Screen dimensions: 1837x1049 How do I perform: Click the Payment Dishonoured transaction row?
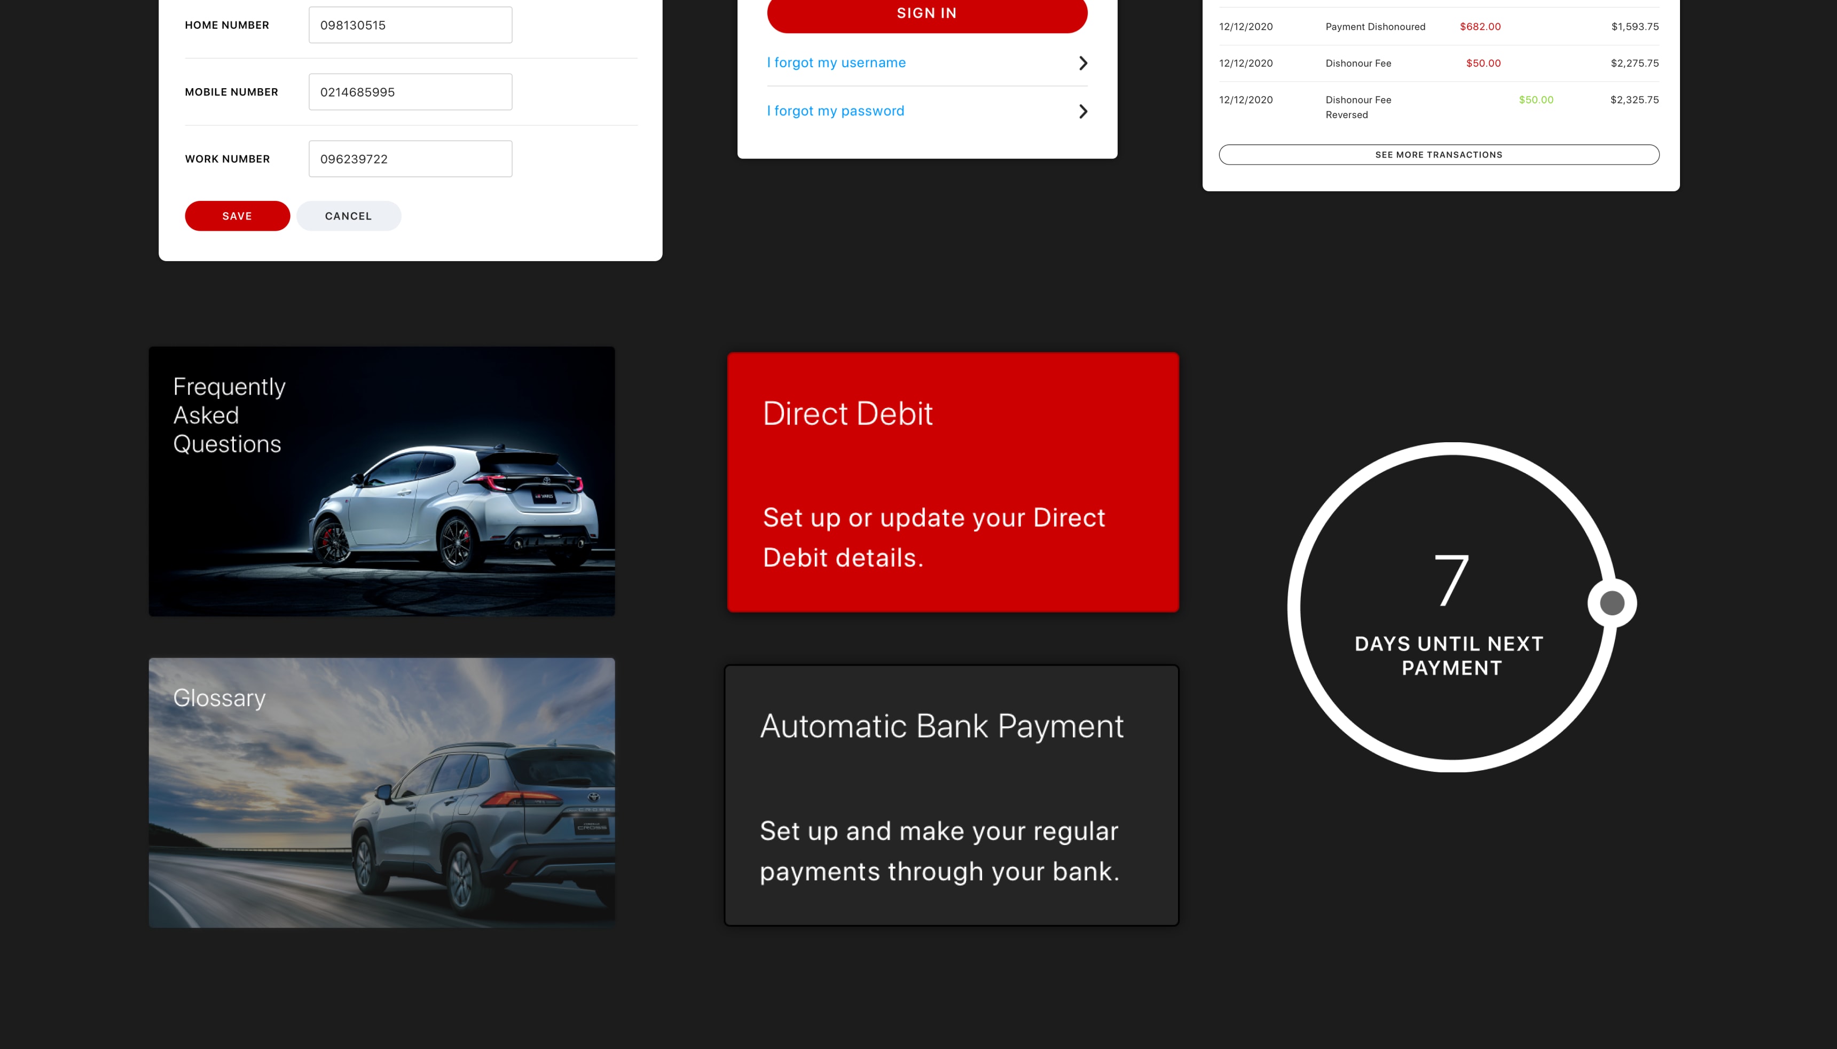click(1438, 27)
